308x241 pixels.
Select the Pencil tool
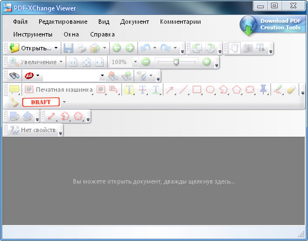(278, 90)
